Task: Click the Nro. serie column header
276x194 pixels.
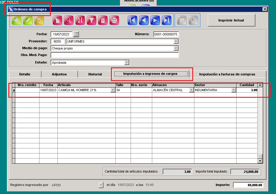Action: (141, 85)
